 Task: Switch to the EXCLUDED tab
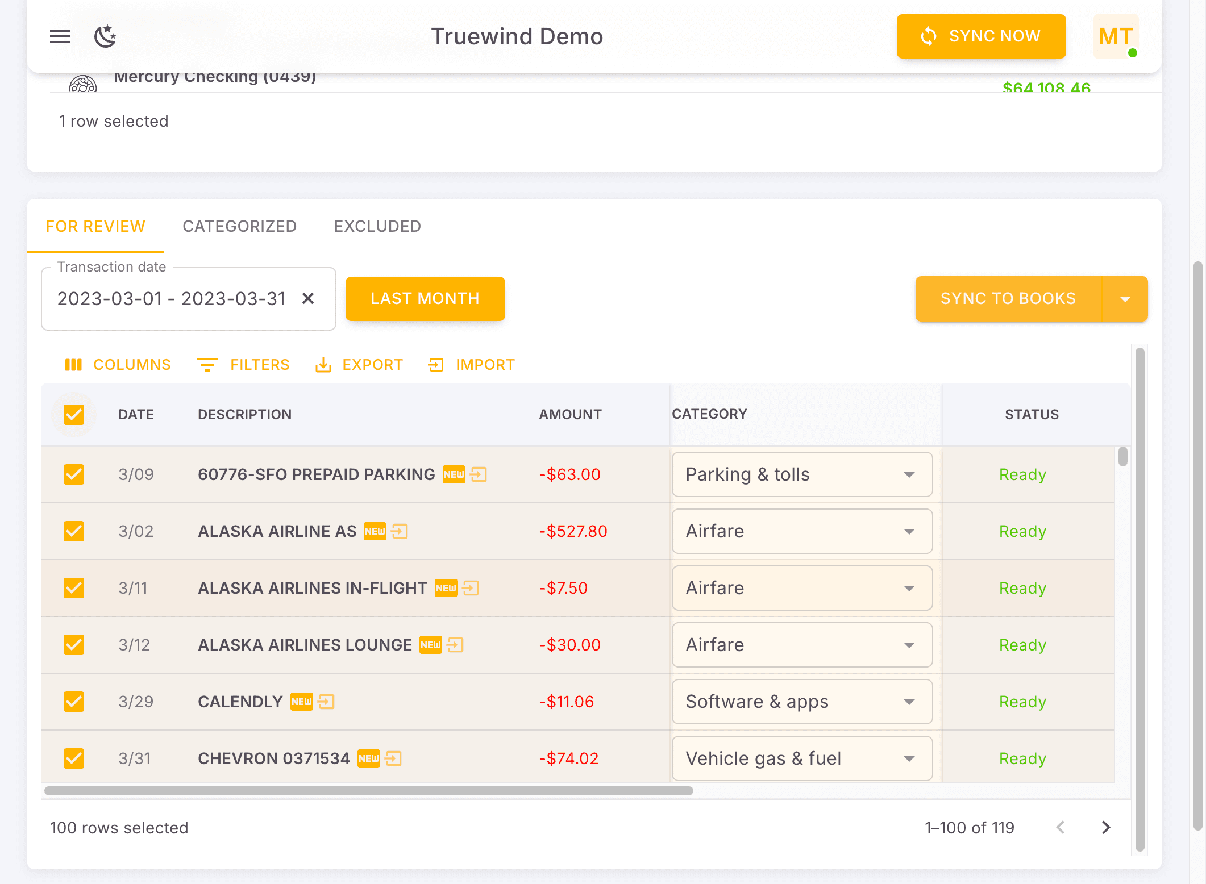(377, 226)
